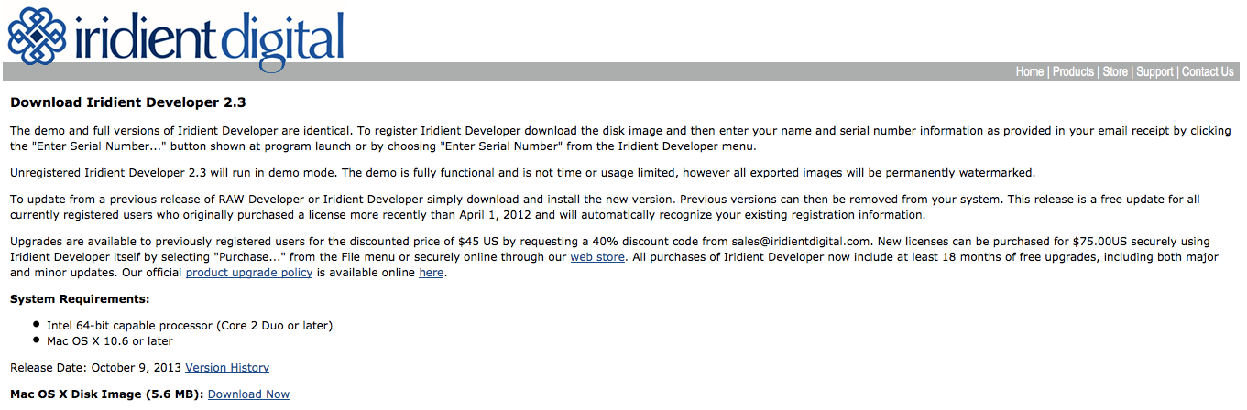The width and height of the screenshot is (1247, 410).
Task: Select the 'Download Iridient Developer 2.3' heading
Action: (128, 102)
